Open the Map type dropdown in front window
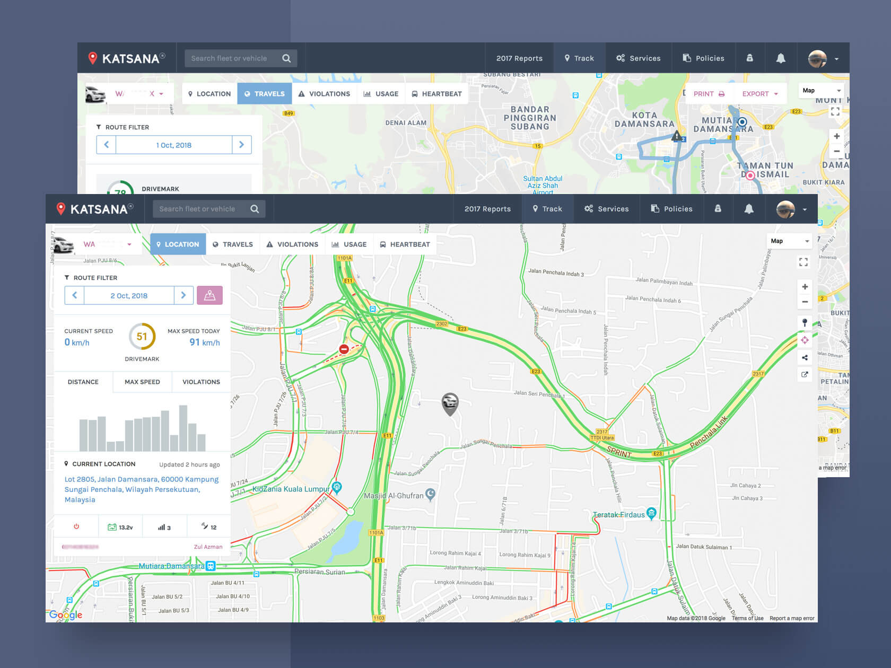Screen dimensions: 891x668 coord(790,241)
